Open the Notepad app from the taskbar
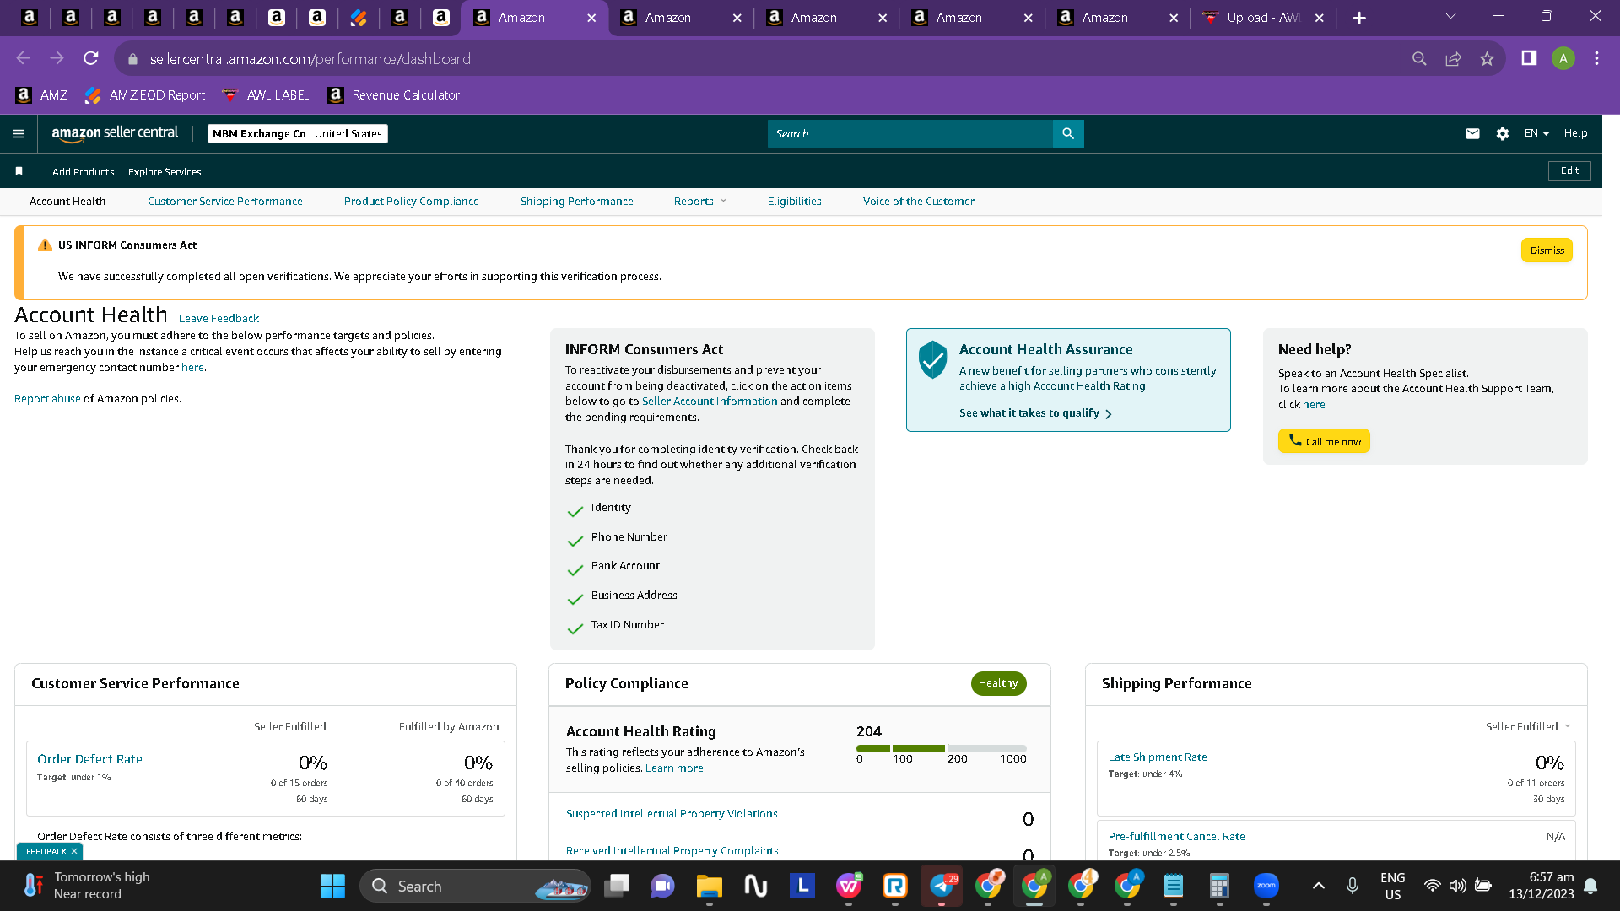The height and width of the screenshot is (911, 1620). click(1173, 886)
